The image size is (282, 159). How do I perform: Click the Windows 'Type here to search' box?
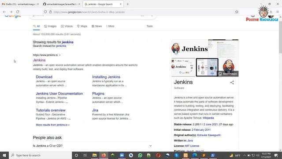click(x=40, y=155)
